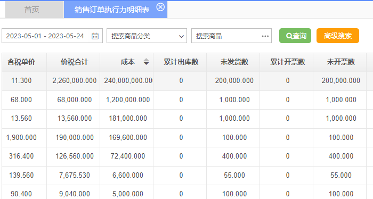373x199 pixels.
Task: Select cost cell 6,600.000
Action: [127, 175]
